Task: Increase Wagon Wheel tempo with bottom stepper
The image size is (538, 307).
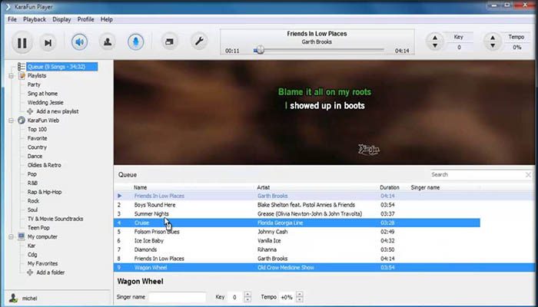Action: [x=300, y=294]
